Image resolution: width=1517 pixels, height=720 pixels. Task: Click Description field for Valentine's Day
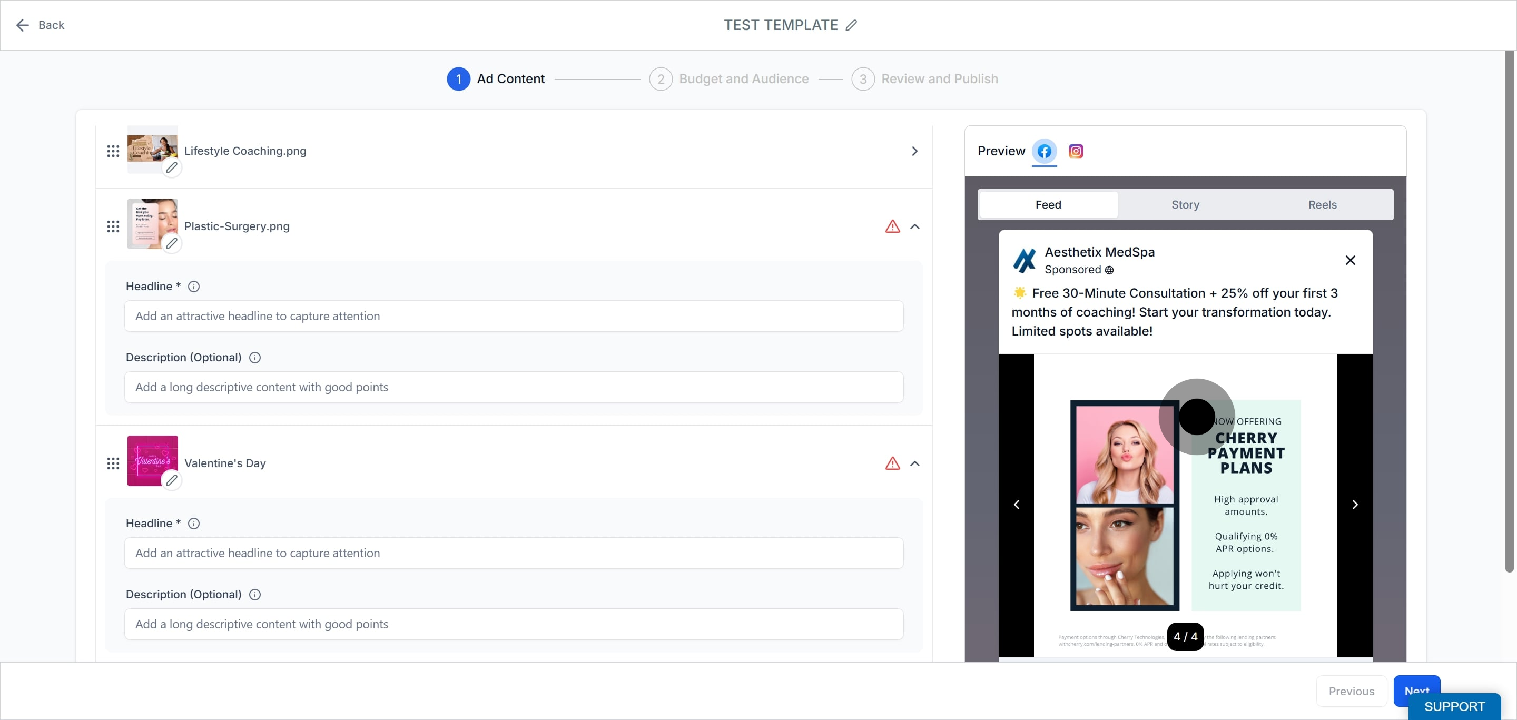click(x=514, y=625)
